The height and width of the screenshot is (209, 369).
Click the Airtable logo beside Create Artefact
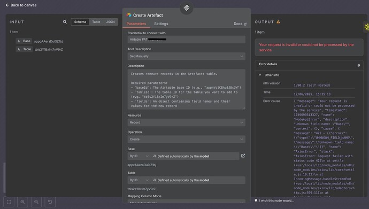coord(129,15)
